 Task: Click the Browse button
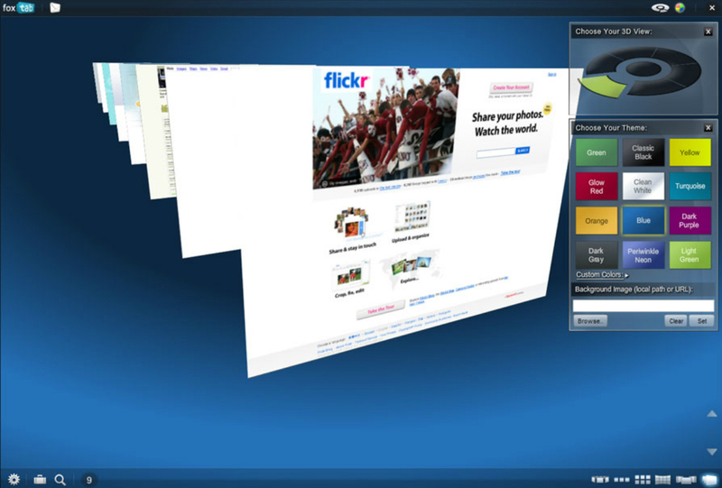click(590, 321)
